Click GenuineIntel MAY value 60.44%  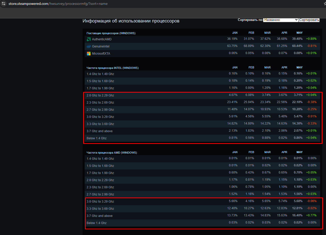click(x=297, y=46)
